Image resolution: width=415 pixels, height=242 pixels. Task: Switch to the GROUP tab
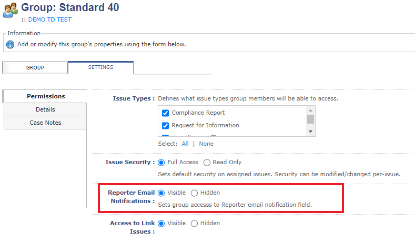coord(35,68)
